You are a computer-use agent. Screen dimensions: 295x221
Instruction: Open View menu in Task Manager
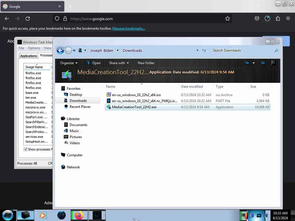[48, 48]
